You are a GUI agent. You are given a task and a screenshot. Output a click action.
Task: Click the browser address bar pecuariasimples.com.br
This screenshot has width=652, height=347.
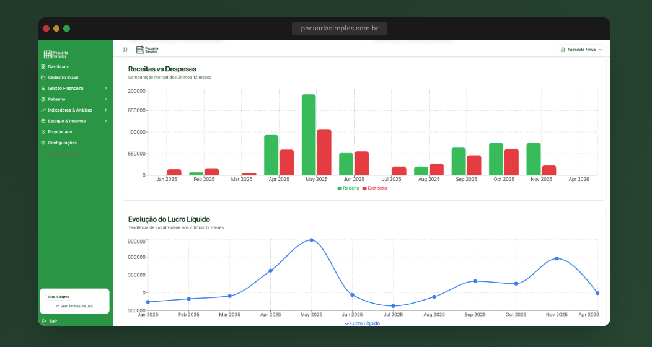click(340, 29)
